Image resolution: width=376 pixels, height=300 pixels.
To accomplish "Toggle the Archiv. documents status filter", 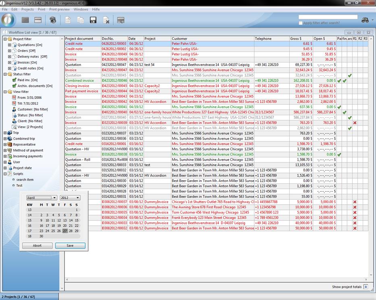I will click(14, 86).
